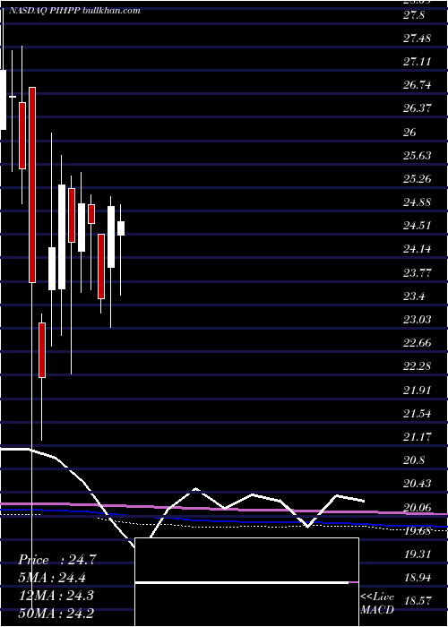Viewport: 448px width, 627px height.
Task: Click the 24.88 price axis label
Action: click(x=417, y=202)
